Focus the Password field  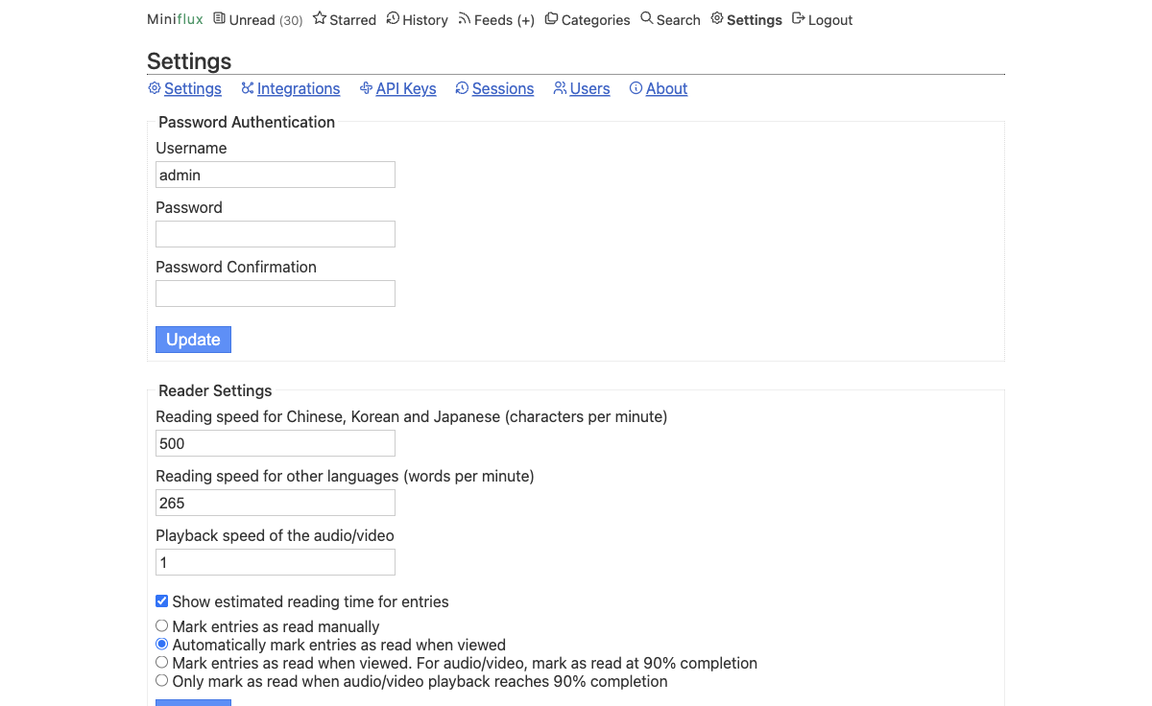click(276, 234)
